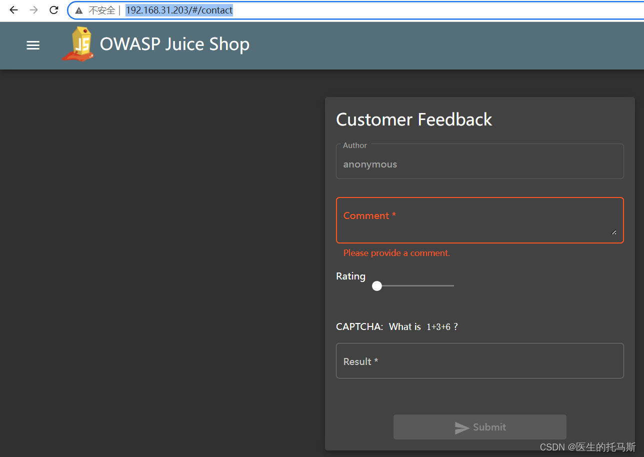The image size is (644, 457).
Task: Click the 'Please provide a comment.' error text
Action: (x=396, y=253)
